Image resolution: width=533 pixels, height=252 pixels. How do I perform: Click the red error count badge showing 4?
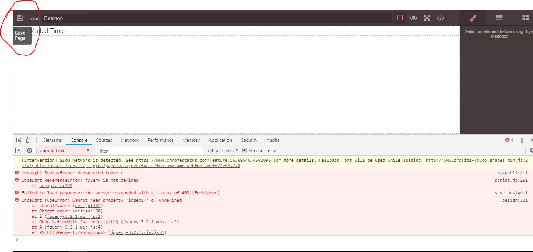509,140
